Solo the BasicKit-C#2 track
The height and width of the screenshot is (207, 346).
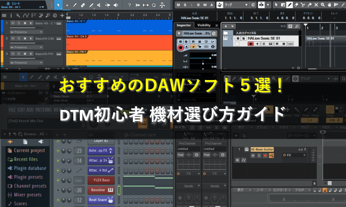tap(19, 39)
